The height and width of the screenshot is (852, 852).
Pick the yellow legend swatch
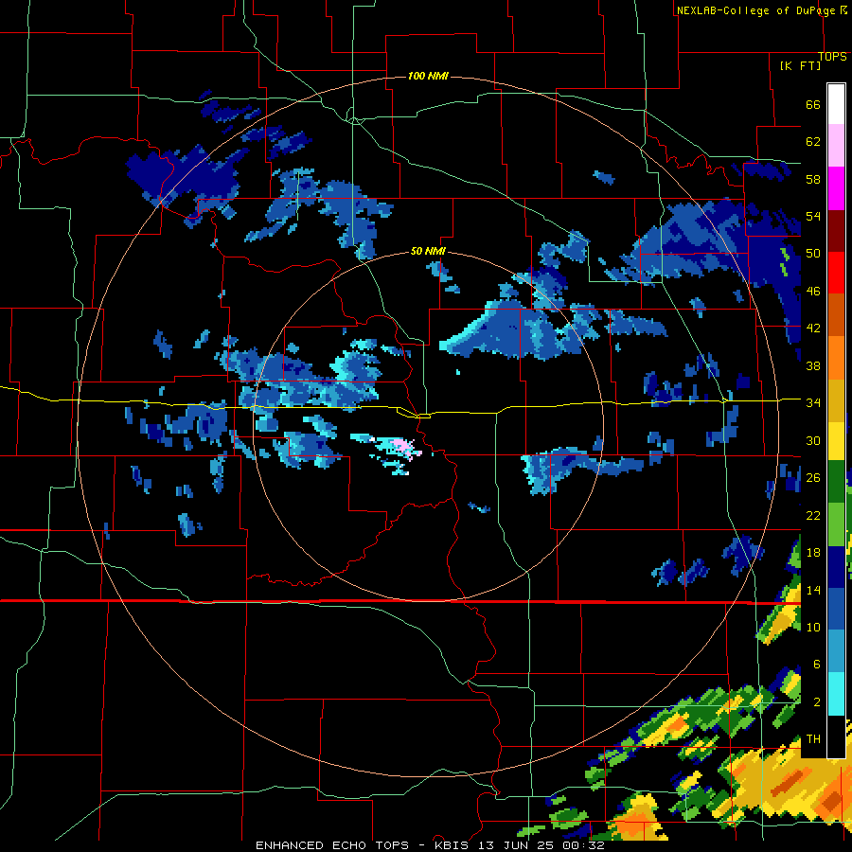point(836,441)
